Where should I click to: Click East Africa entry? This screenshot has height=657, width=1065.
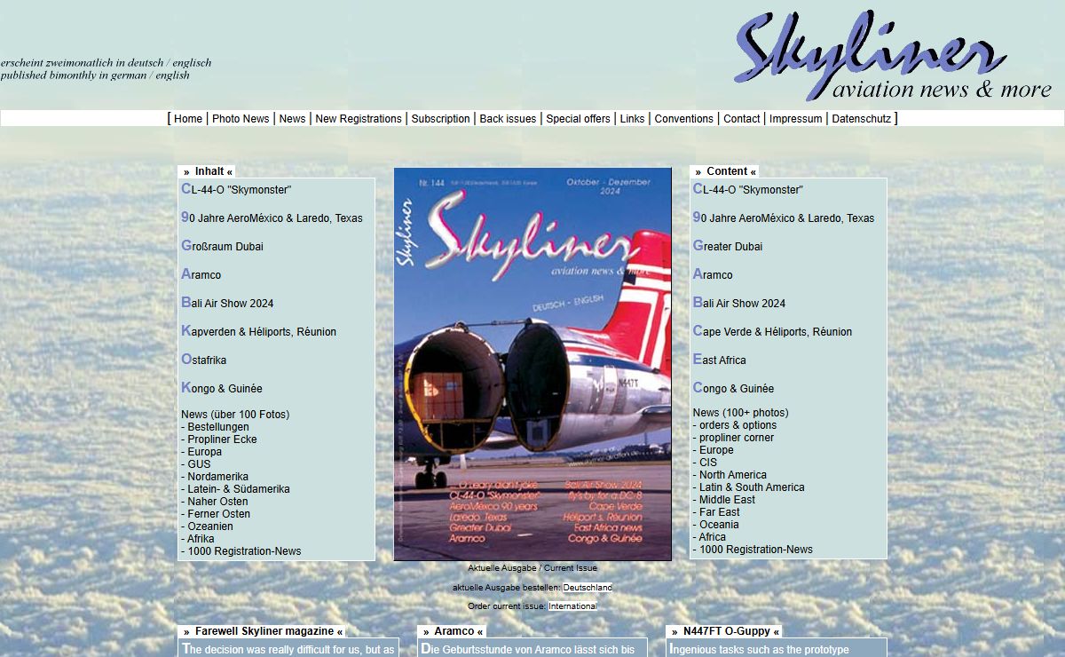pos(719,360)
